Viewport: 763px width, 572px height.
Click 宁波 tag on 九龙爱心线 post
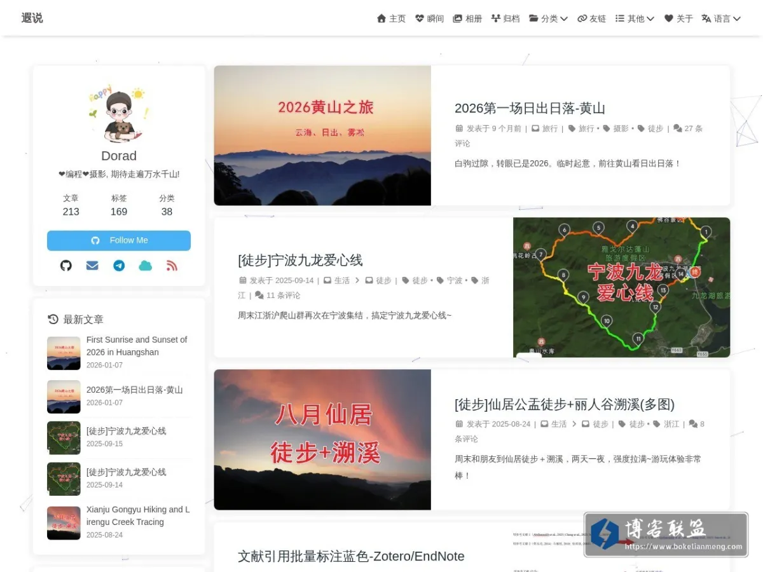coord(455,280)
